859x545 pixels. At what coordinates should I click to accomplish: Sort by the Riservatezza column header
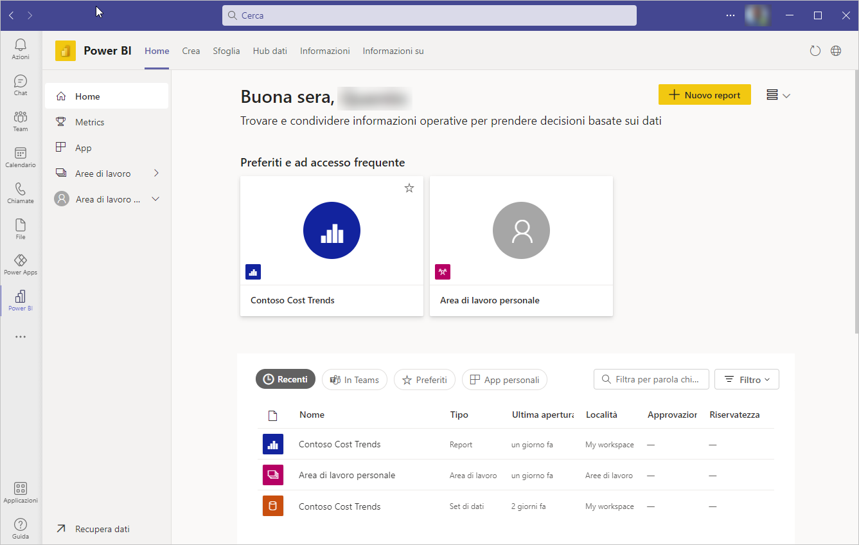point(734,415)
